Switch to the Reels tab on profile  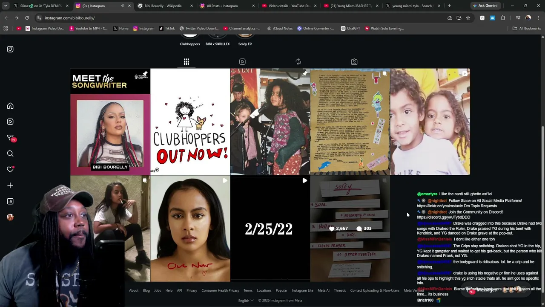(x=242, y=62)
